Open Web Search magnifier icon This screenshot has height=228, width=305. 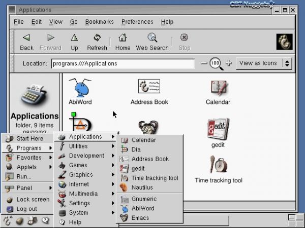(152, 37)
